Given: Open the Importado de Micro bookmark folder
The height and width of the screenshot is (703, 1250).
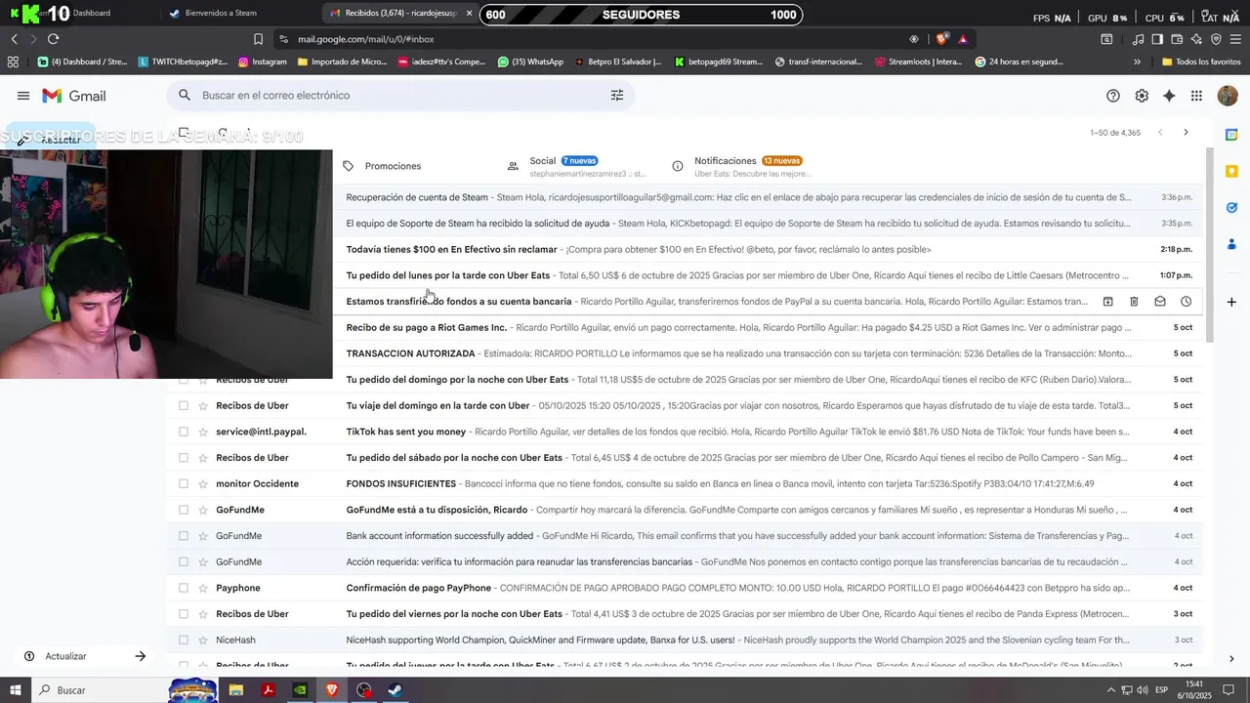Looking at the screenshot, I should [x=342, y=62].
